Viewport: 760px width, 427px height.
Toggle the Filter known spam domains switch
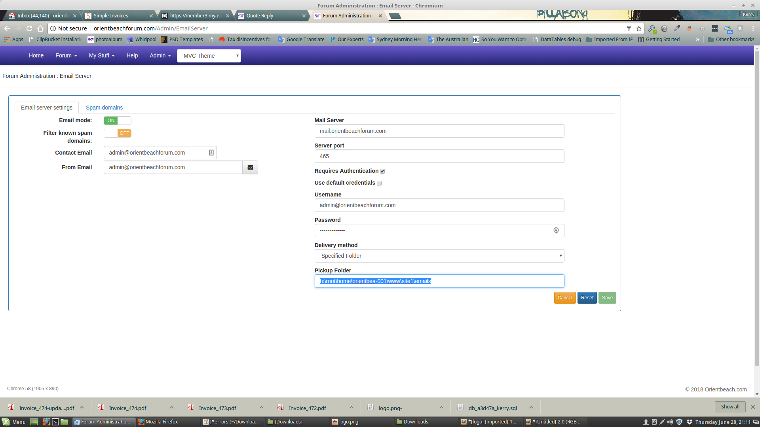point(117,133)
